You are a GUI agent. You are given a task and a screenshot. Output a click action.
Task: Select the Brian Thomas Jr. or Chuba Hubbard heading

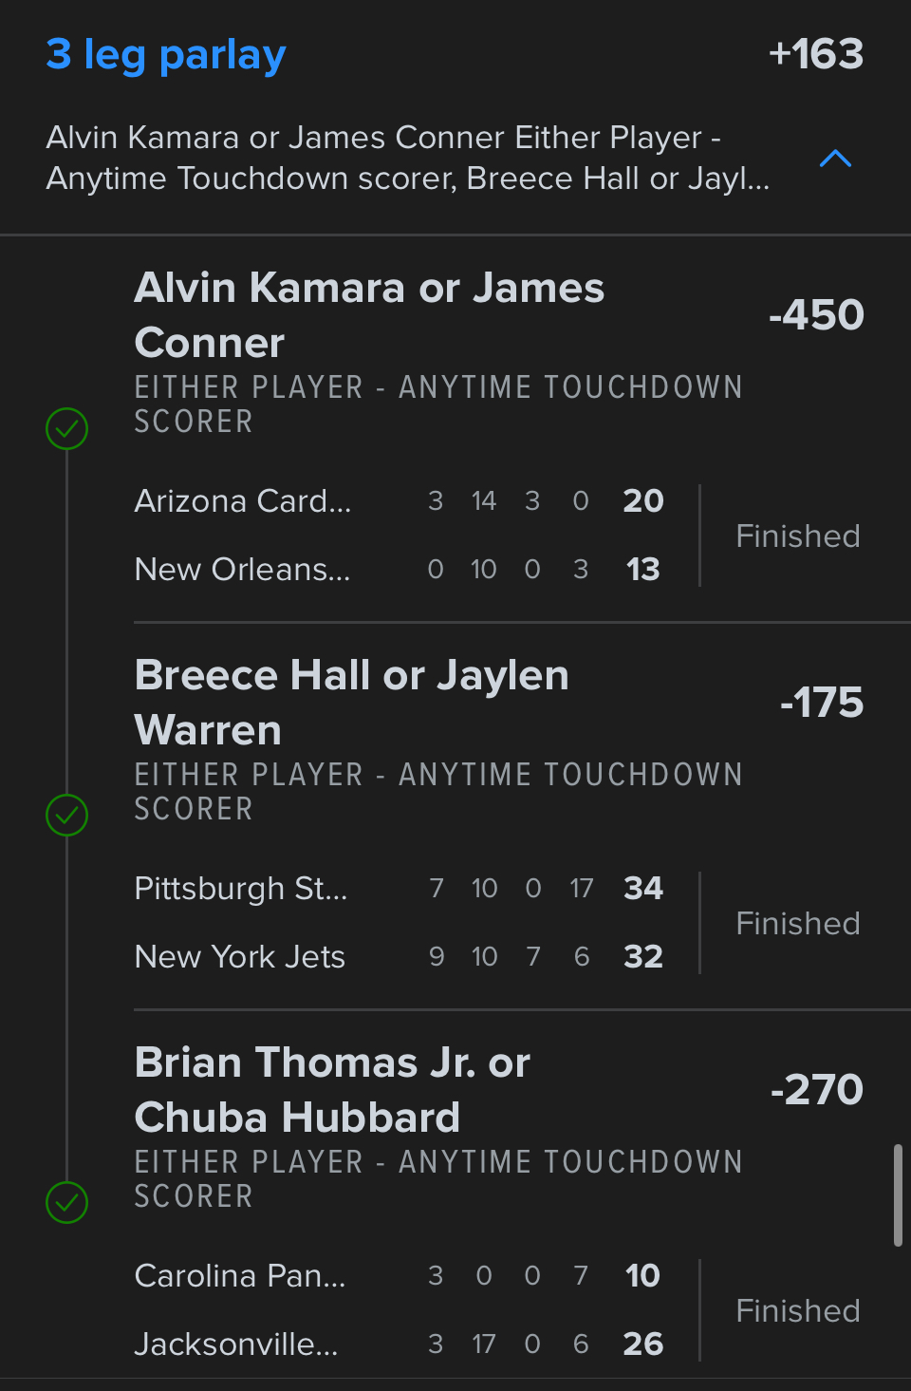point(332,1090)
